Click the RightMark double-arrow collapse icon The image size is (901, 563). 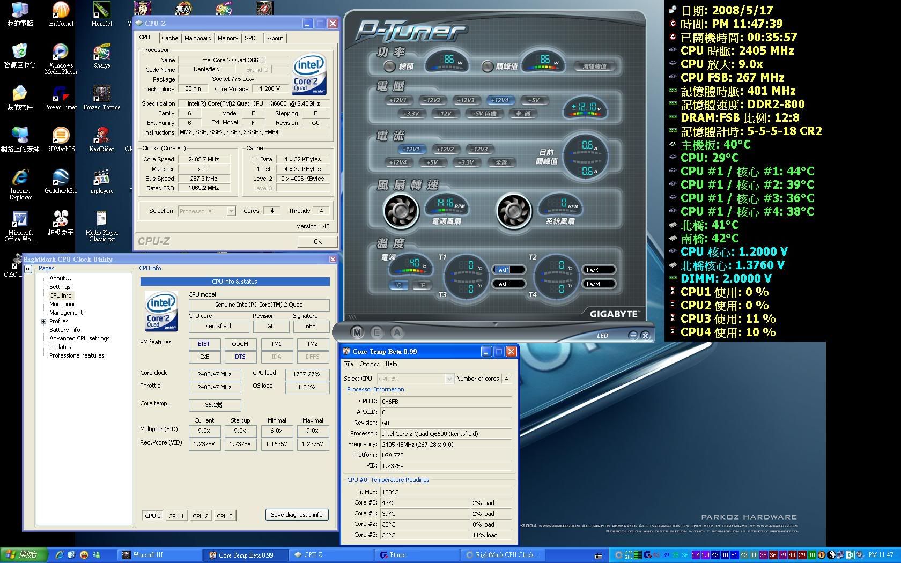28,269
